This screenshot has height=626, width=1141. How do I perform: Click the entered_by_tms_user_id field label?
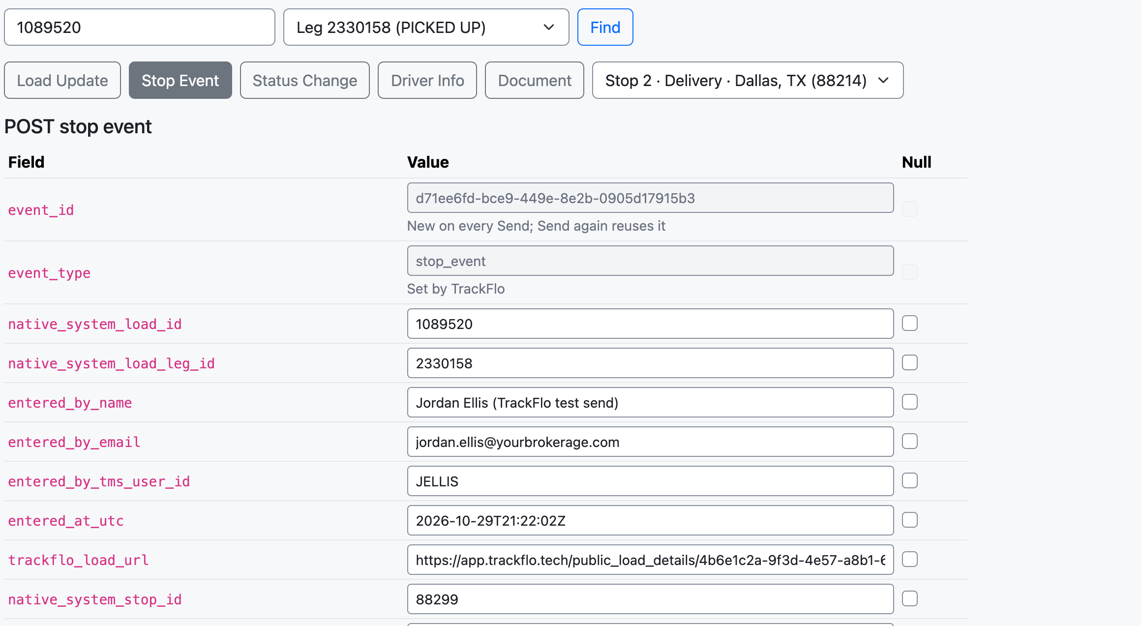(x=99, y=481)
